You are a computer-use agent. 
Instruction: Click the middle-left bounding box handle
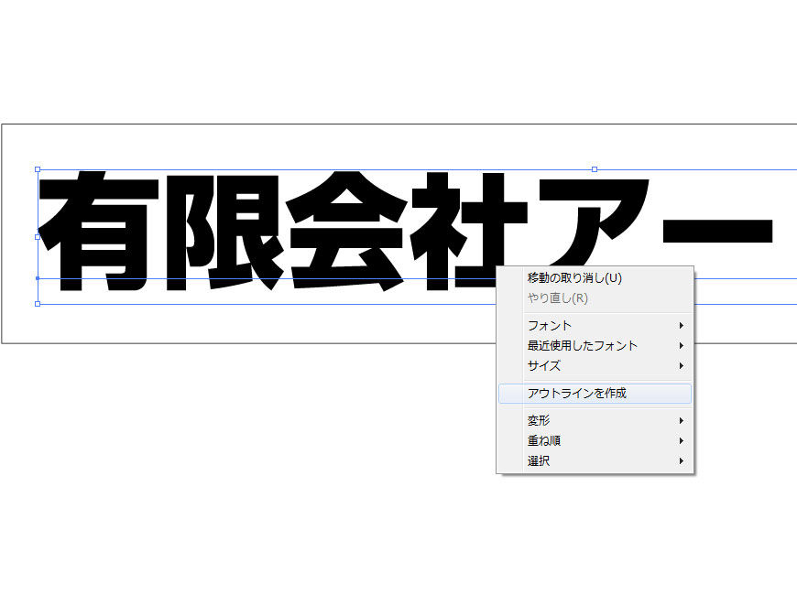(38, 237)
